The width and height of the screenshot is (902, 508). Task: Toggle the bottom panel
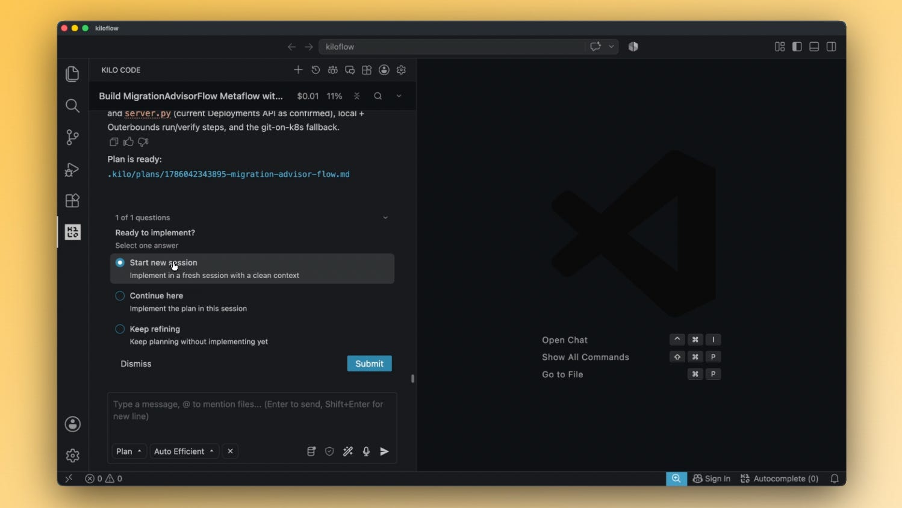(814, 46)
